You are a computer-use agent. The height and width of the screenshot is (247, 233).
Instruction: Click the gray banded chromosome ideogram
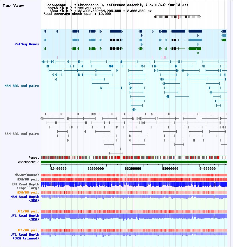pyautogui.click(x=177, y=17)
